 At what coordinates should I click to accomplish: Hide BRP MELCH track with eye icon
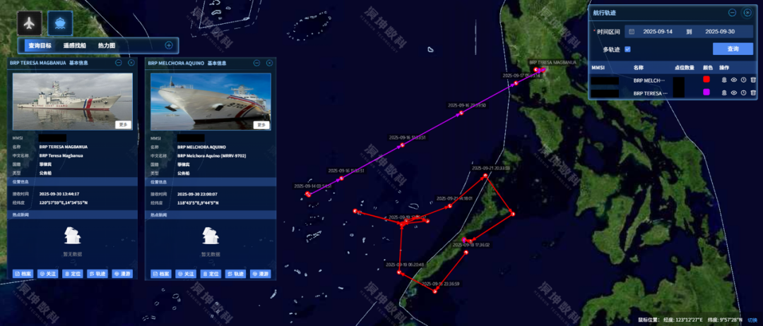coord(733,79)
